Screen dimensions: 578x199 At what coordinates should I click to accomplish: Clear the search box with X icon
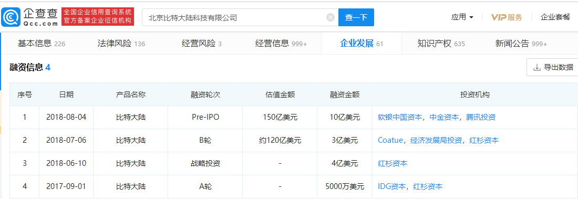pyautogui.click(x=331, y=17)
